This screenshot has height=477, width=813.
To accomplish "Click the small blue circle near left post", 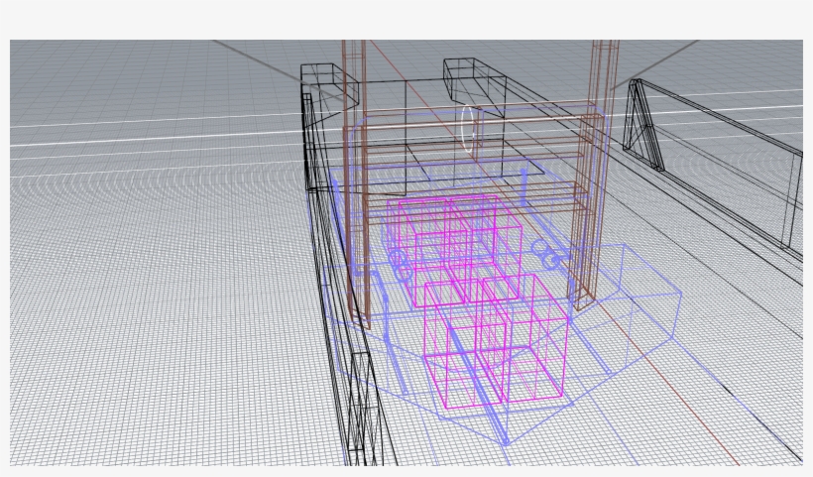I will 399,259.
